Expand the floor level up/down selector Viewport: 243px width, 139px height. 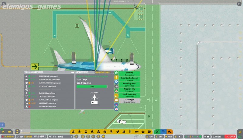[17, 132]
